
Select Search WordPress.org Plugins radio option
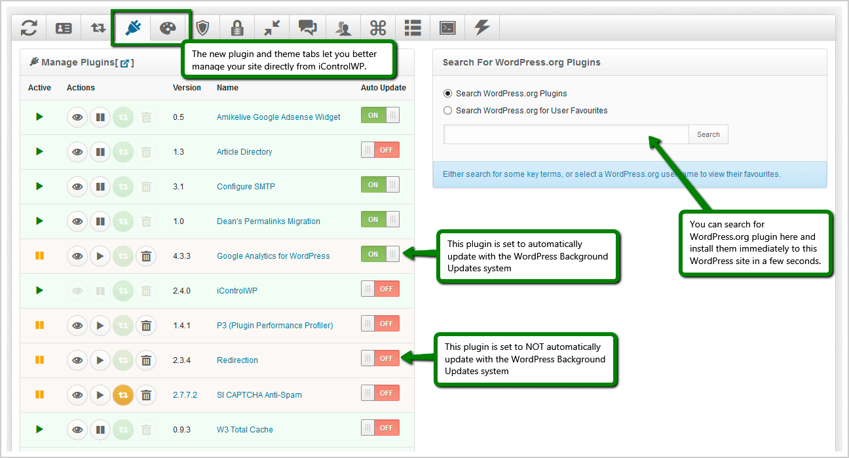(448, 94)
